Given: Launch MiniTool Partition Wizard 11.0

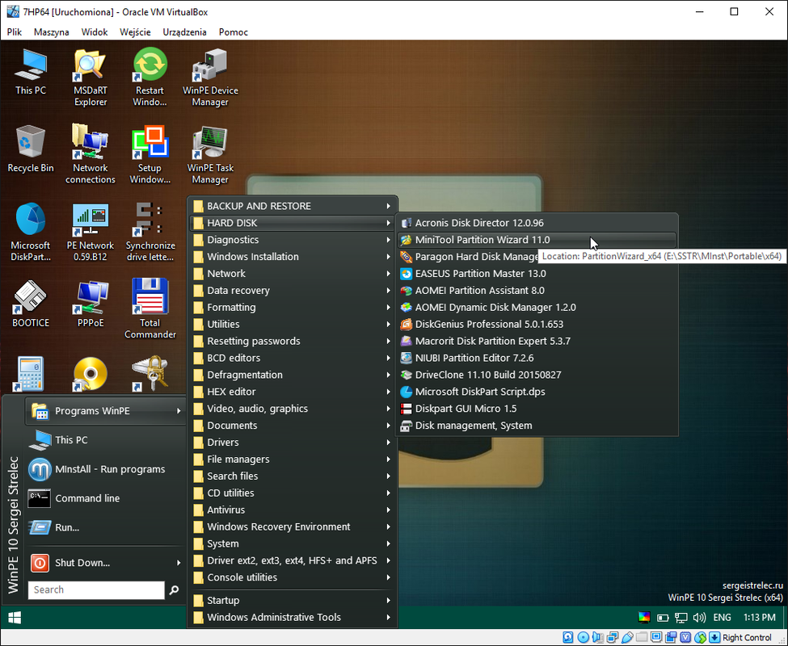Looking at the screenshot, I should click(x=536, y=240).
